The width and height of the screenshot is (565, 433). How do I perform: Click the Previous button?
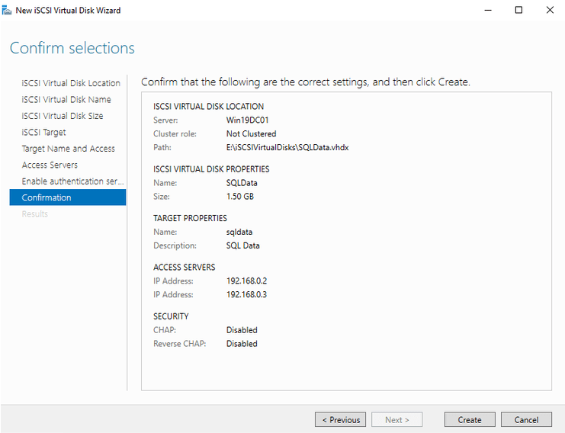coord(340,419)
